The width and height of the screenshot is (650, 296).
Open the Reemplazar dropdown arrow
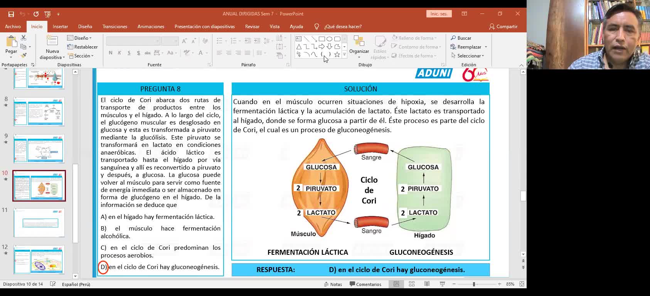(x=486, y=47)
